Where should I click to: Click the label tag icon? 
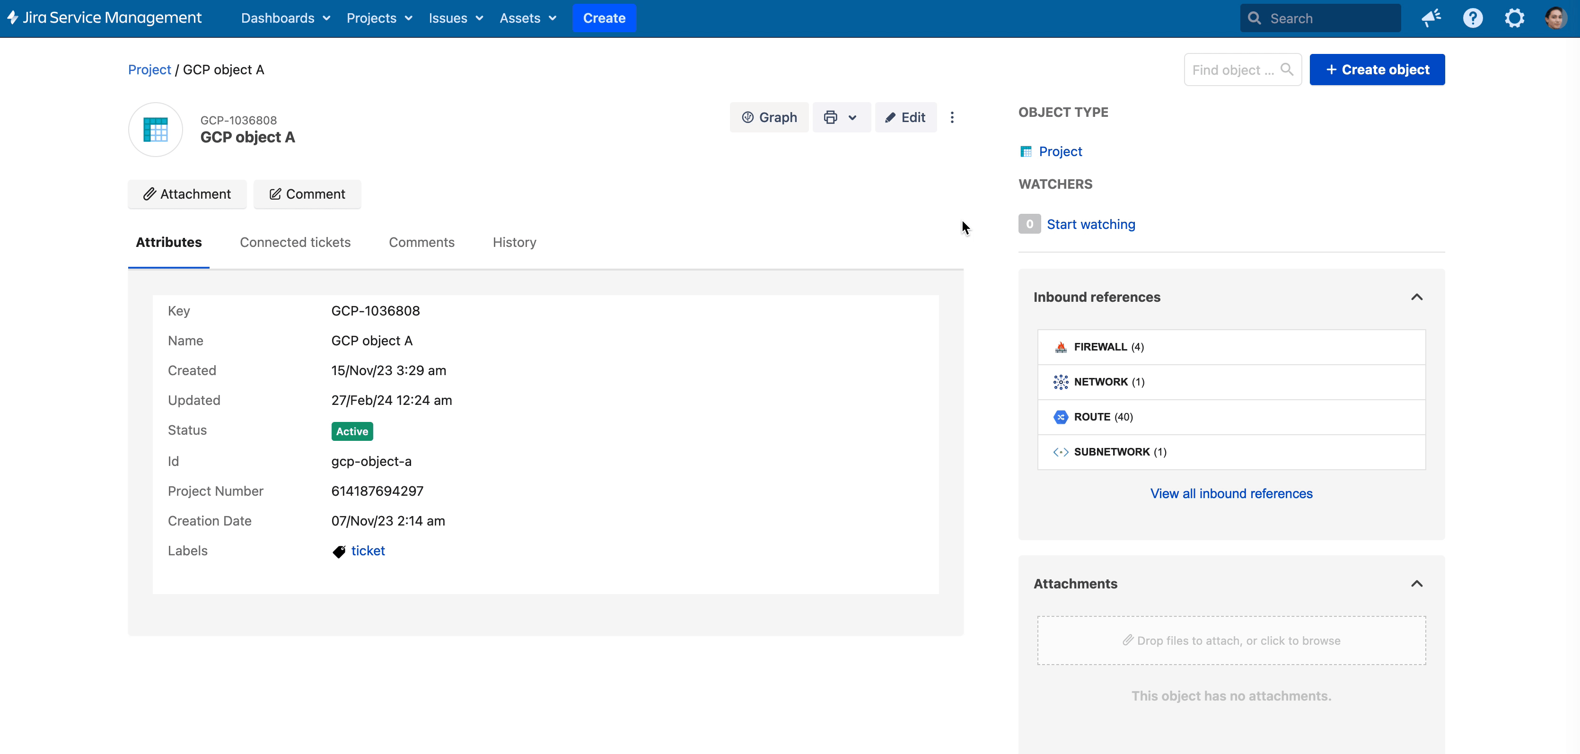point(339,552)
